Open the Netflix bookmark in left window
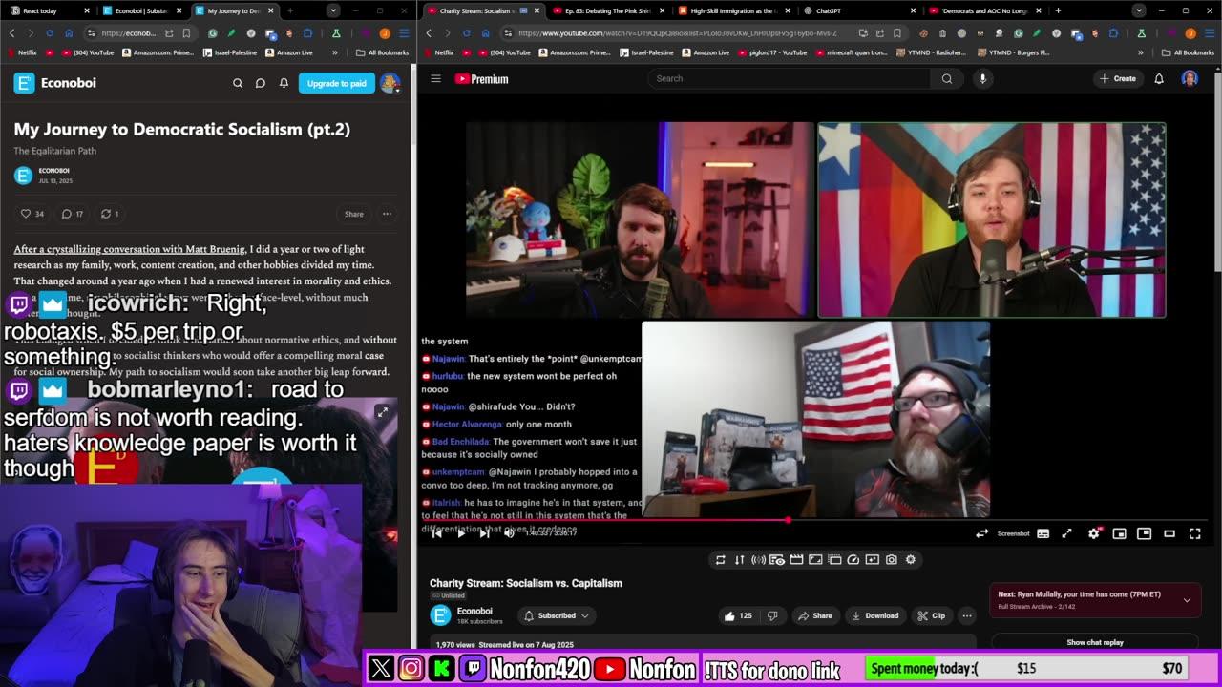The height and width of the screenshot is (687, 1222). [x=29, y=52]
